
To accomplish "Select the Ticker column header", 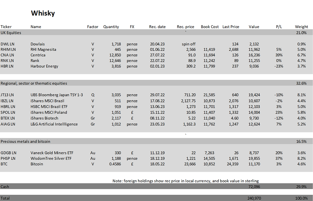I will (x=6, y=27).
